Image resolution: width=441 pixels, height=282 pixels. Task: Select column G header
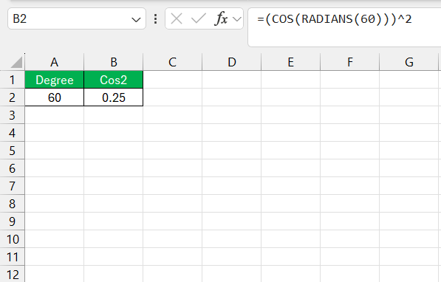click(409, 62)
